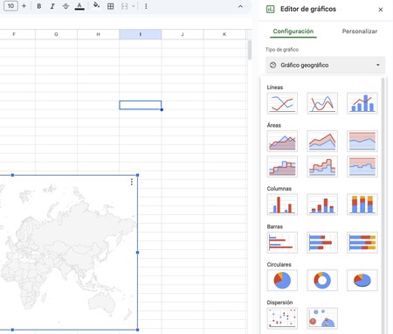Open the map chart's three-dot menu
Screen dimensions: 393x334
pos(132,182)
